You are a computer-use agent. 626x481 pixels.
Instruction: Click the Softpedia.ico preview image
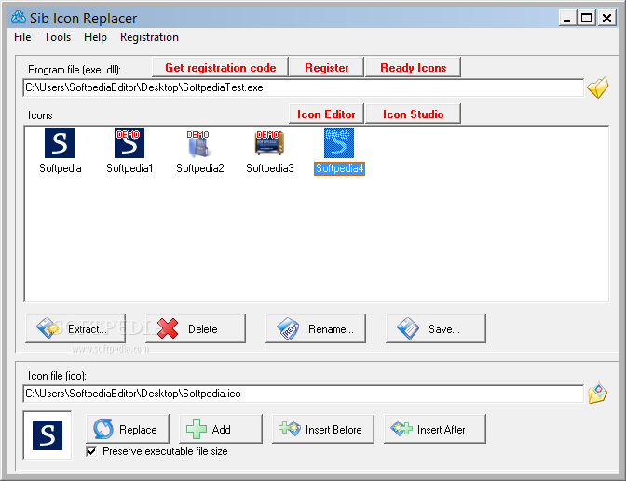[x=48, y=435]
